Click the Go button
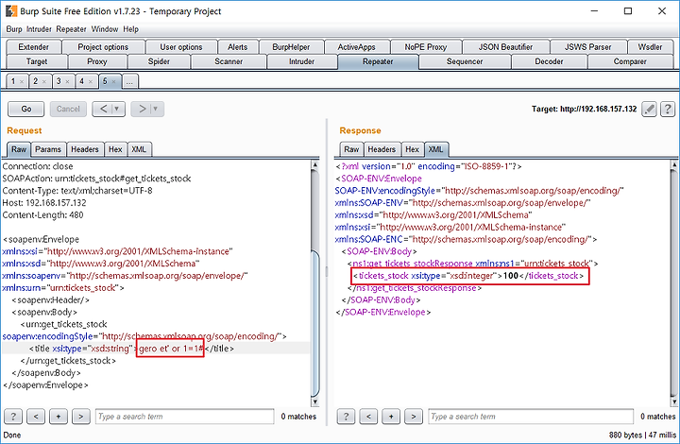The width and height of the screenshot is (680, 444). click(26, 109)
